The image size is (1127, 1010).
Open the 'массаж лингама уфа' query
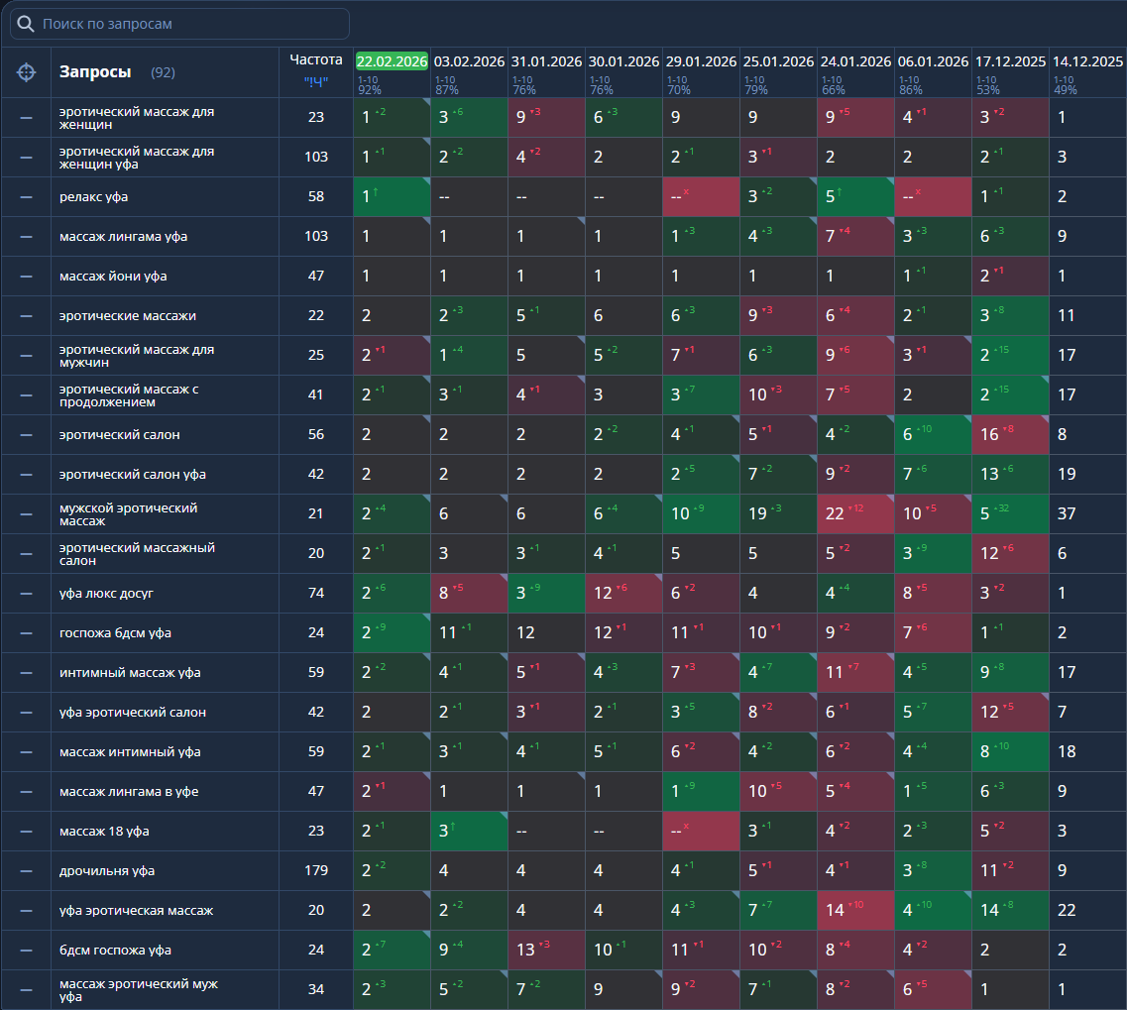(x=123, y=237)
